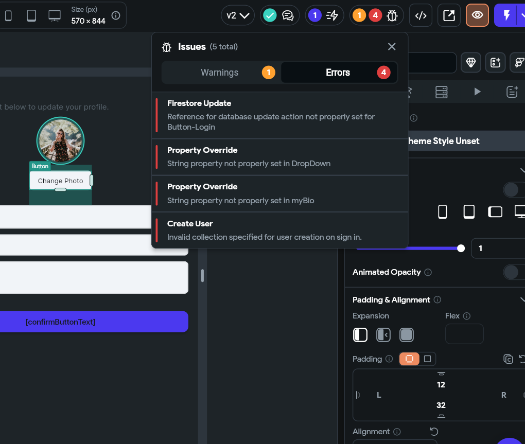Click the teal checkmark status icon
This screenshot has height=444, width=525.
270,15
